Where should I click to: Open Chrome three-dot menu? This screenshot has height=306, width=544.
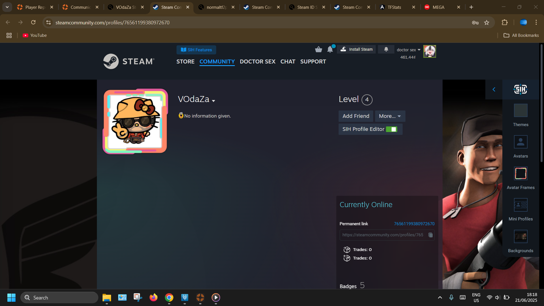[536, 22]
